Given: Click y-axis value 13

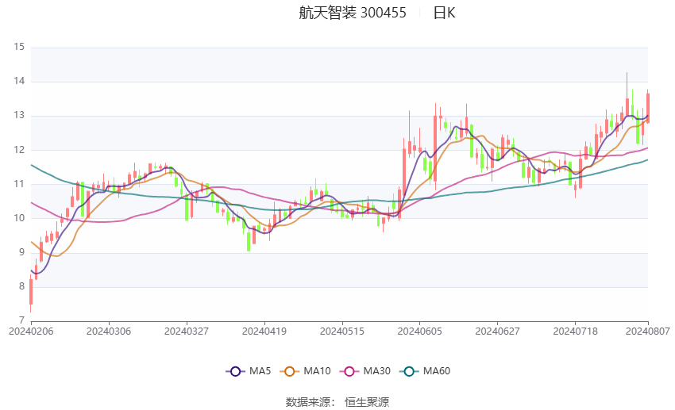Looking at the screenshot, I should (x=19, y=116).
